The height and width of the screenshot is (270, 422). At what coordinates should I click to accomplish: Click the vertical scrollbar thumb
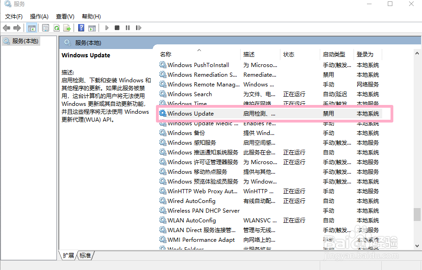coord(417,214)
